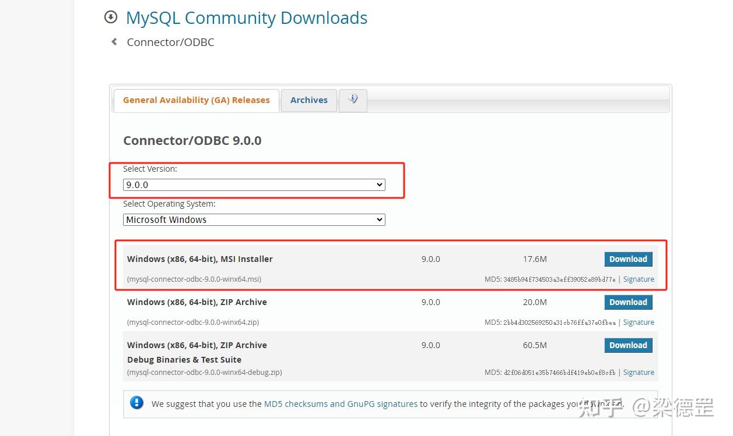Open the information icon tab

coord(353,100)
